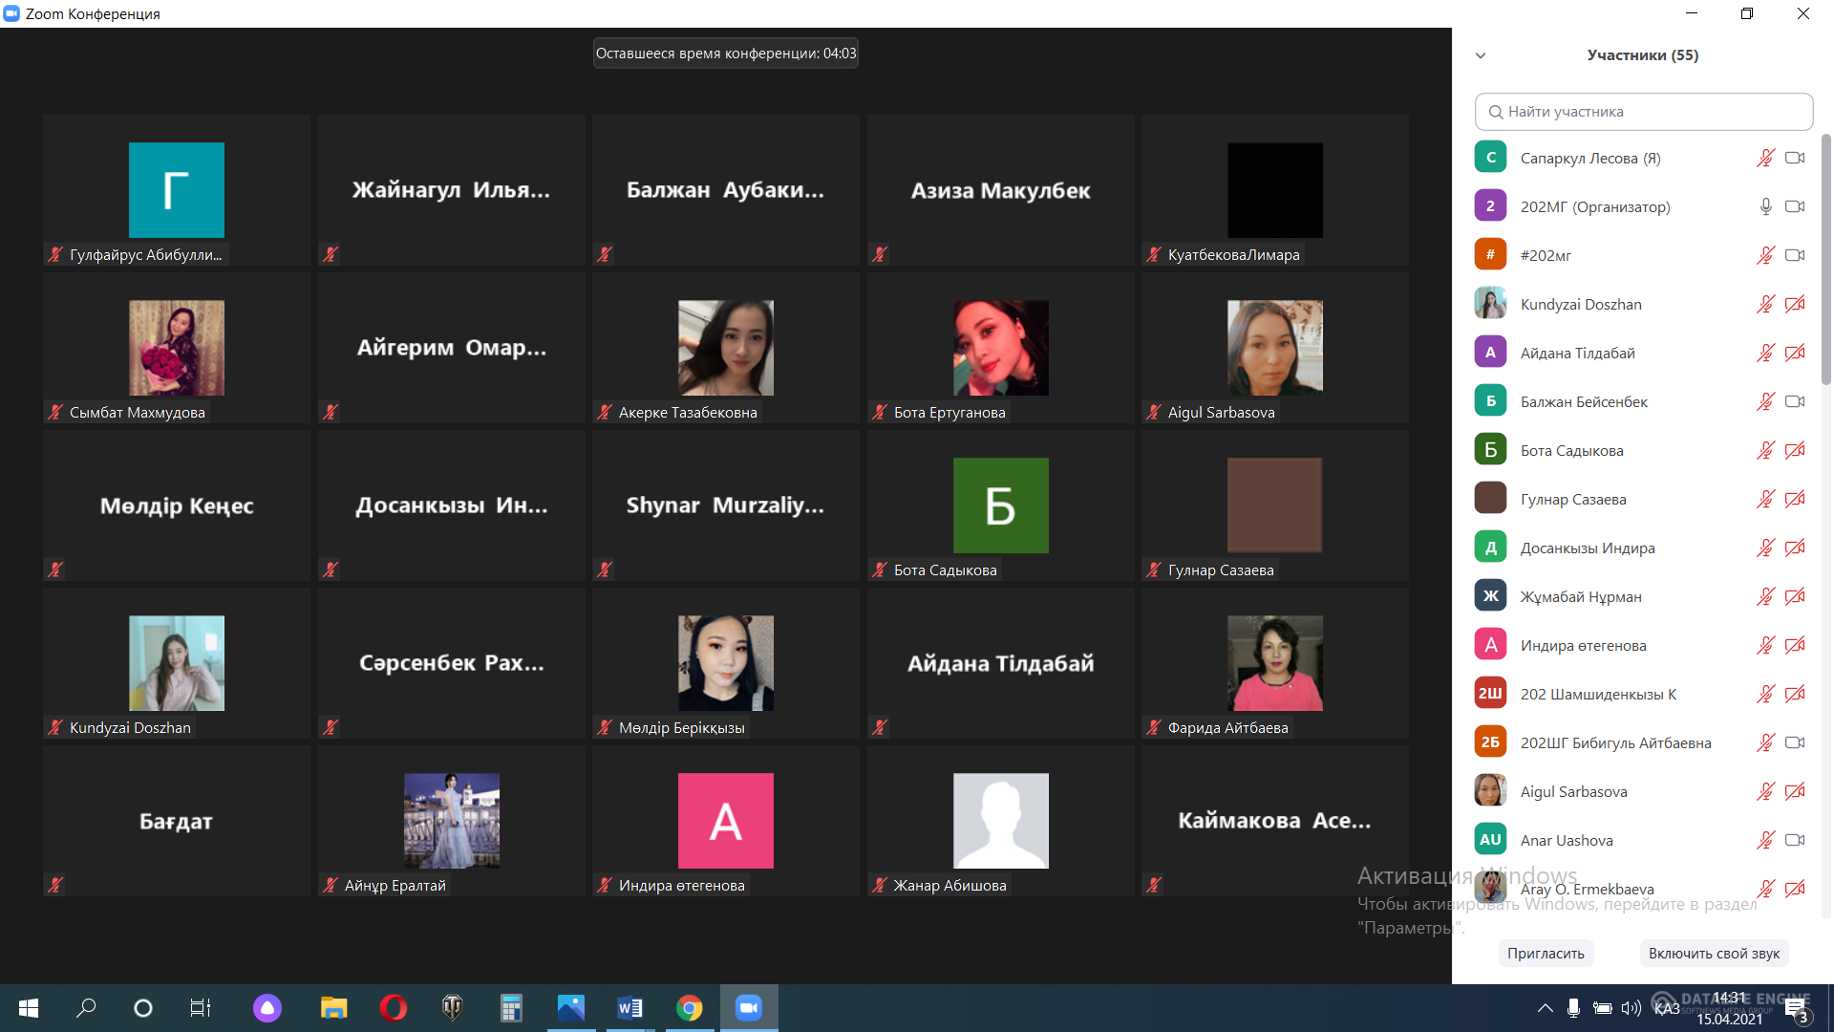Select Фарида Айтбаева video tile
The width and height of the screenshot is (1834, 1032).
[1274, 663]
